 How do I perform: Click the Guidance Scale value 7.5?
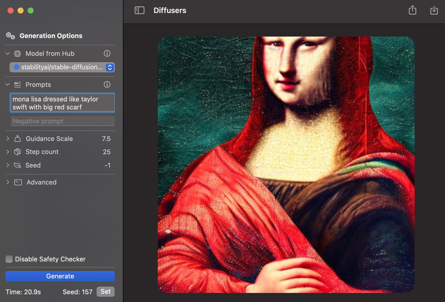pyautogui.click(x=106, y=139)
